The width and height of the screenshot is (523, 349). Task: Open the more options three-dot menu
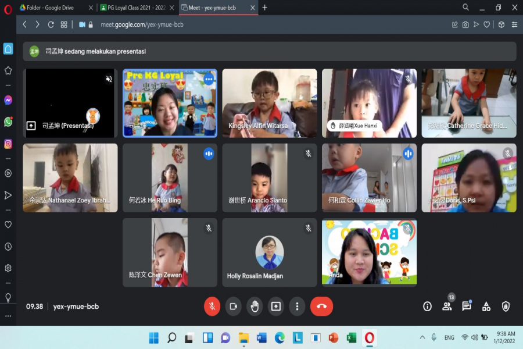[297, 307]
